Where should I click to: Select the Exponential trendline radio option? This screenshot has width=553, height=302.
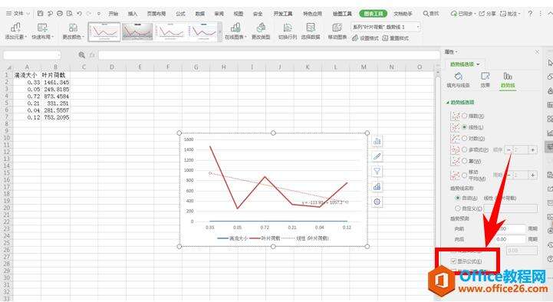465,116
